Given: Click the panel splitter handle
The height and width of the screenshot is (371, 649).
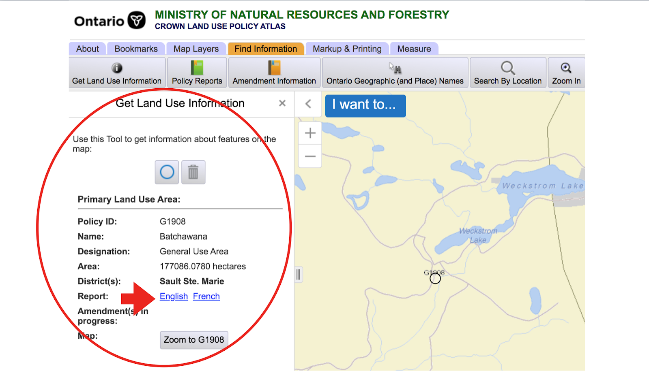Looking at the screenshot, I should coord(298,274).
